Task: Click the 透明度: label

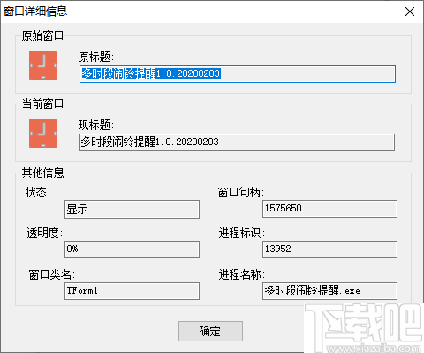Action: (x=45, y=233)
